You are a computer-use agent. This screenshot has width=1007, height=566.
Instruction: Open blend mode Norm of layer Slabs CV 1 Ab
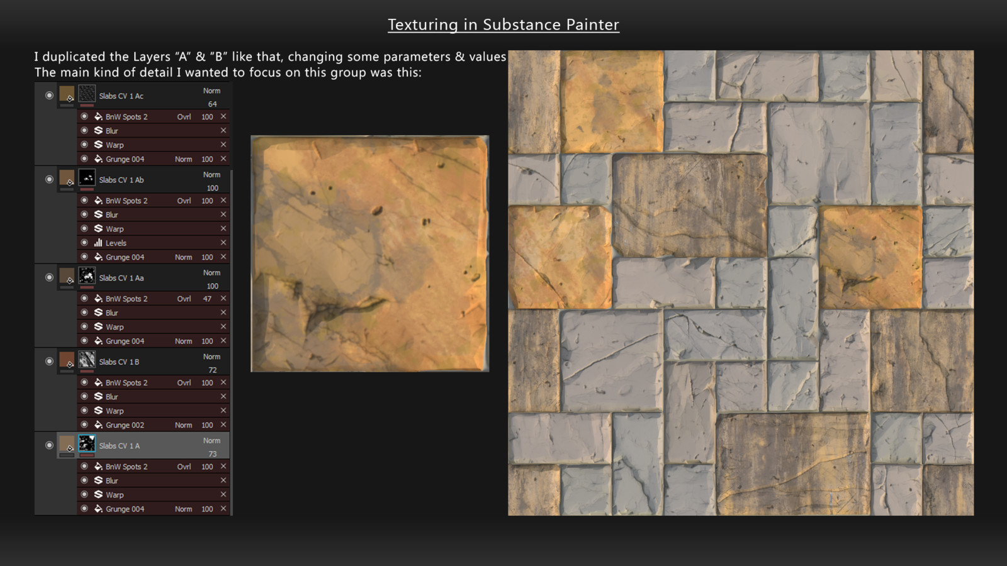(211, 175)
